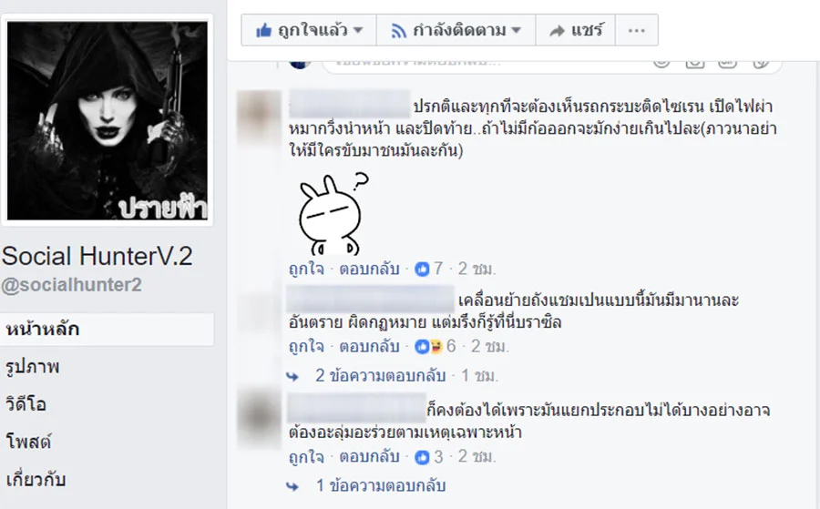Expand 2 ข้อความตอบกลับ replies
Screen dimensions: 820x509
click(x=380, y=376)
